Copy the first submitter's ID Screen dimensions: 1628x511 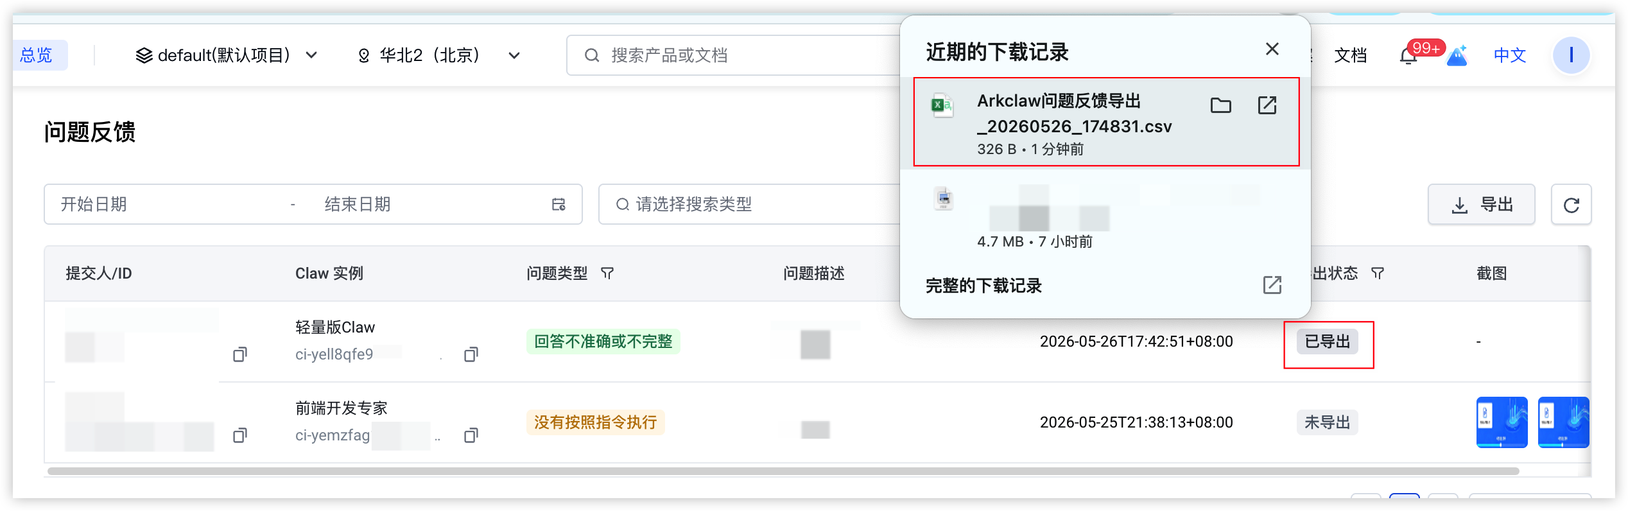click(240, 354)
